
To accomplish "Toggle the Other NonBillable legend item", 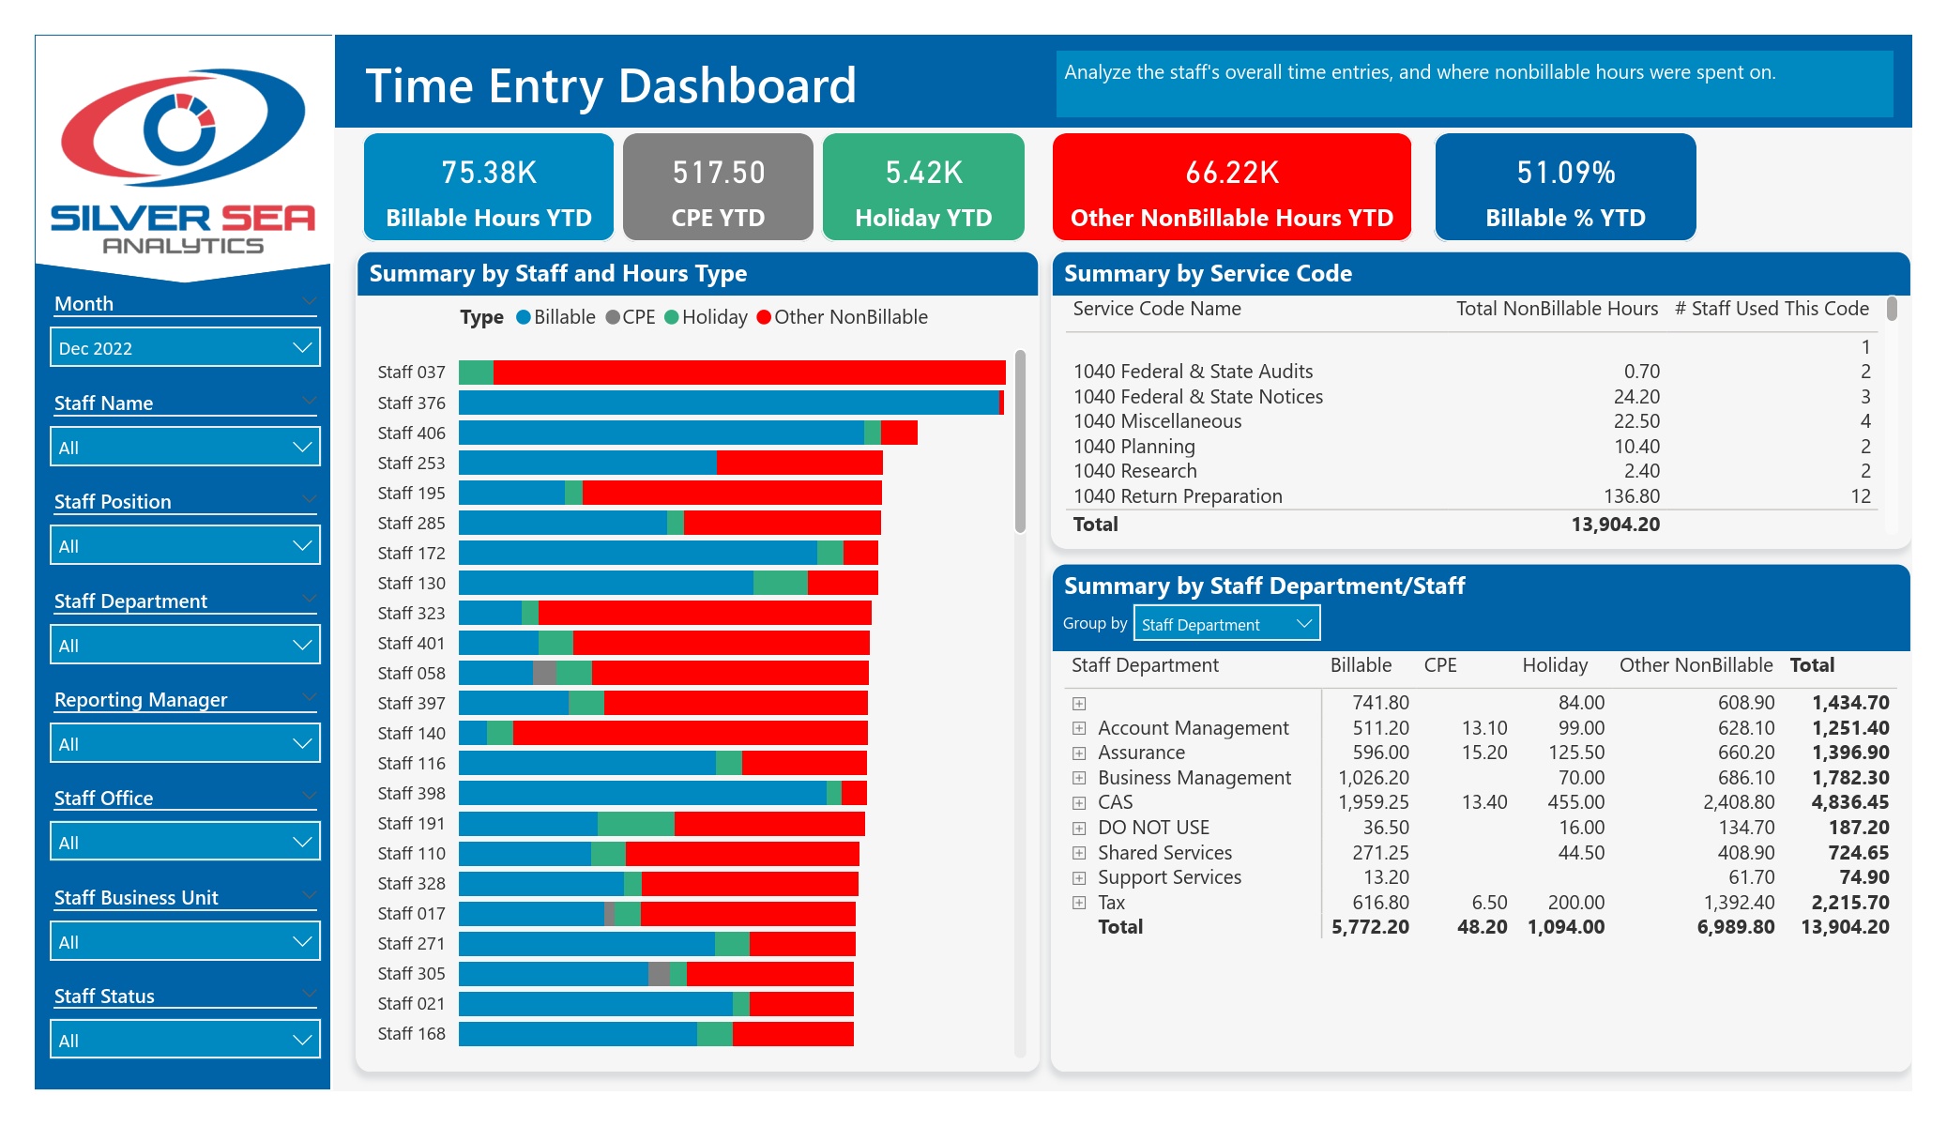I will [842, 317].
